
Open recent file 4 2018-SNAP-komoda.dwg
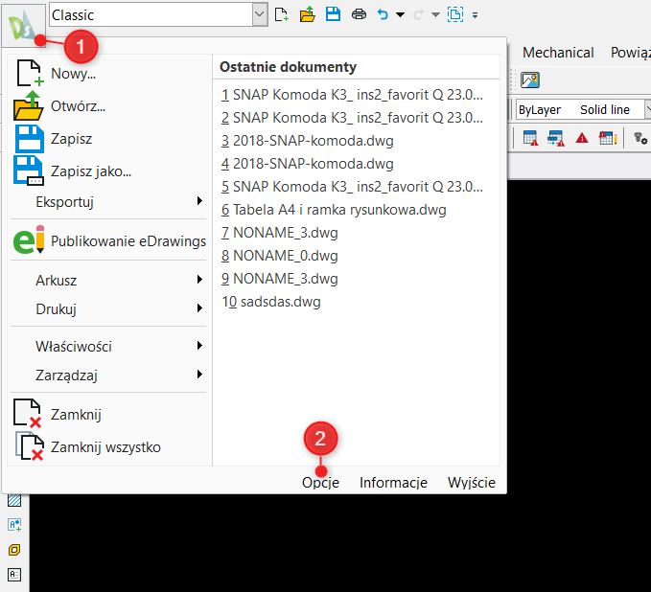pyautogui.click(x=308, y=164)
